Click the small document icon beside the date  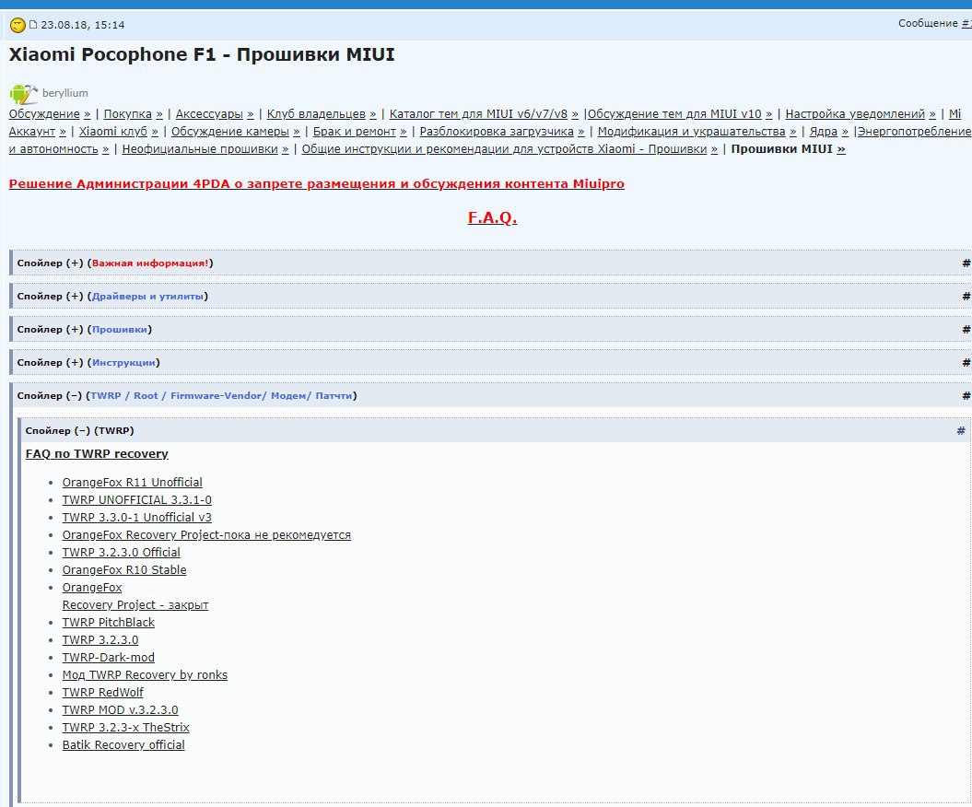(33, 25)
